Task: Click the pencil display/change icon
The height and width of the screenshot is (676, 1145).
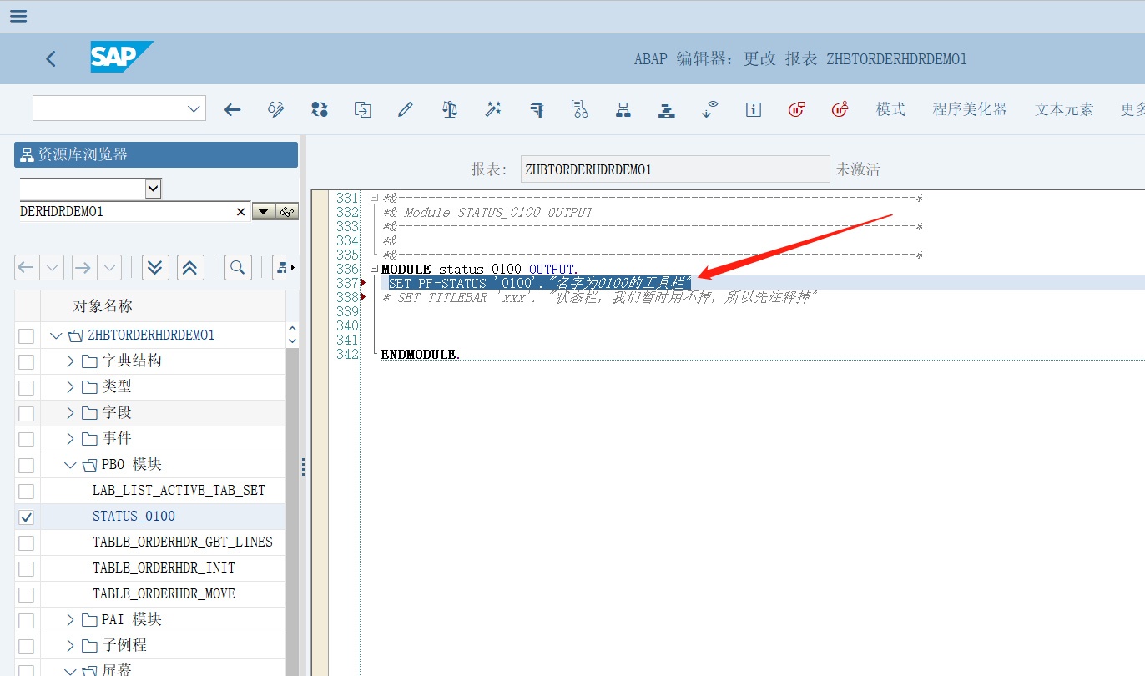Action: (x=406, y=109)
